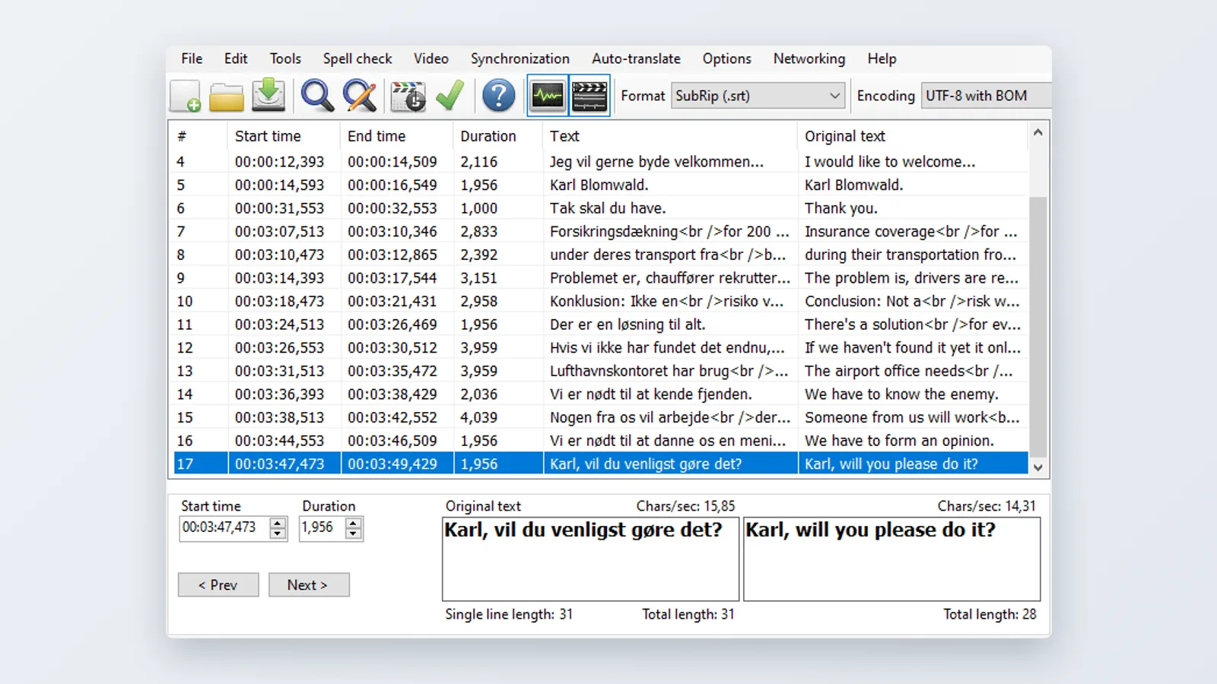Decrease Start time with the down spinner

pyautogui.click(x=278, y=534)
